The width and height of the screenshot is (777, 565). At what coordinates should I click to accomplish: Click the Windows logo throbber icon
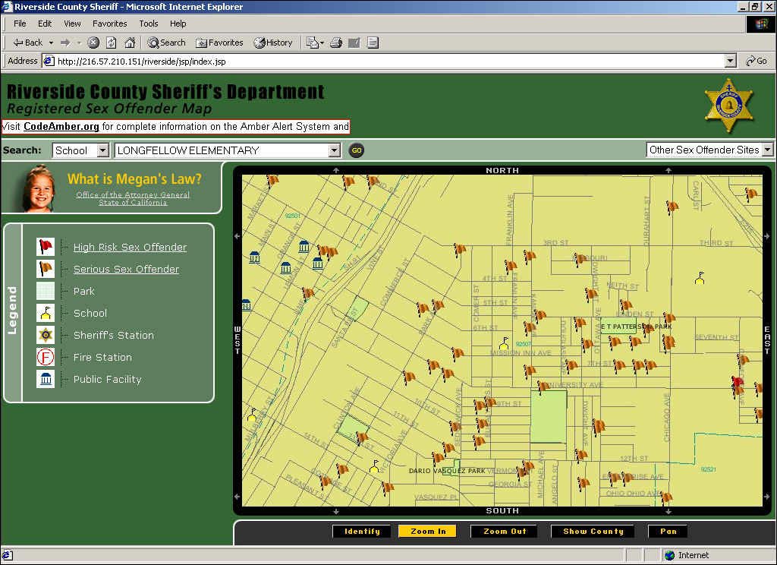pos(760,24)
